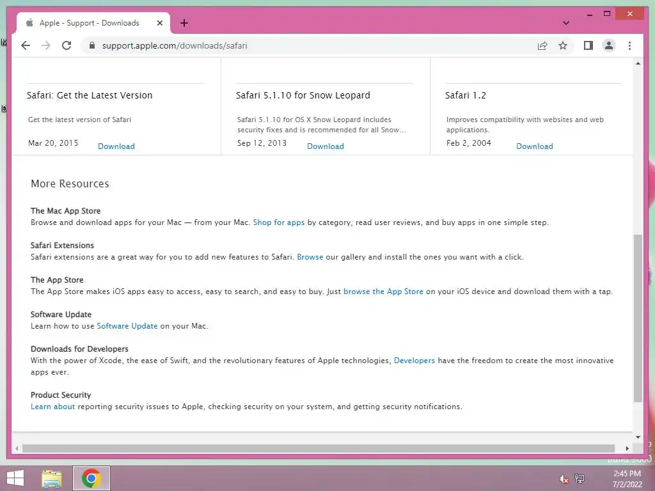View site security lock info

[92, 45]
